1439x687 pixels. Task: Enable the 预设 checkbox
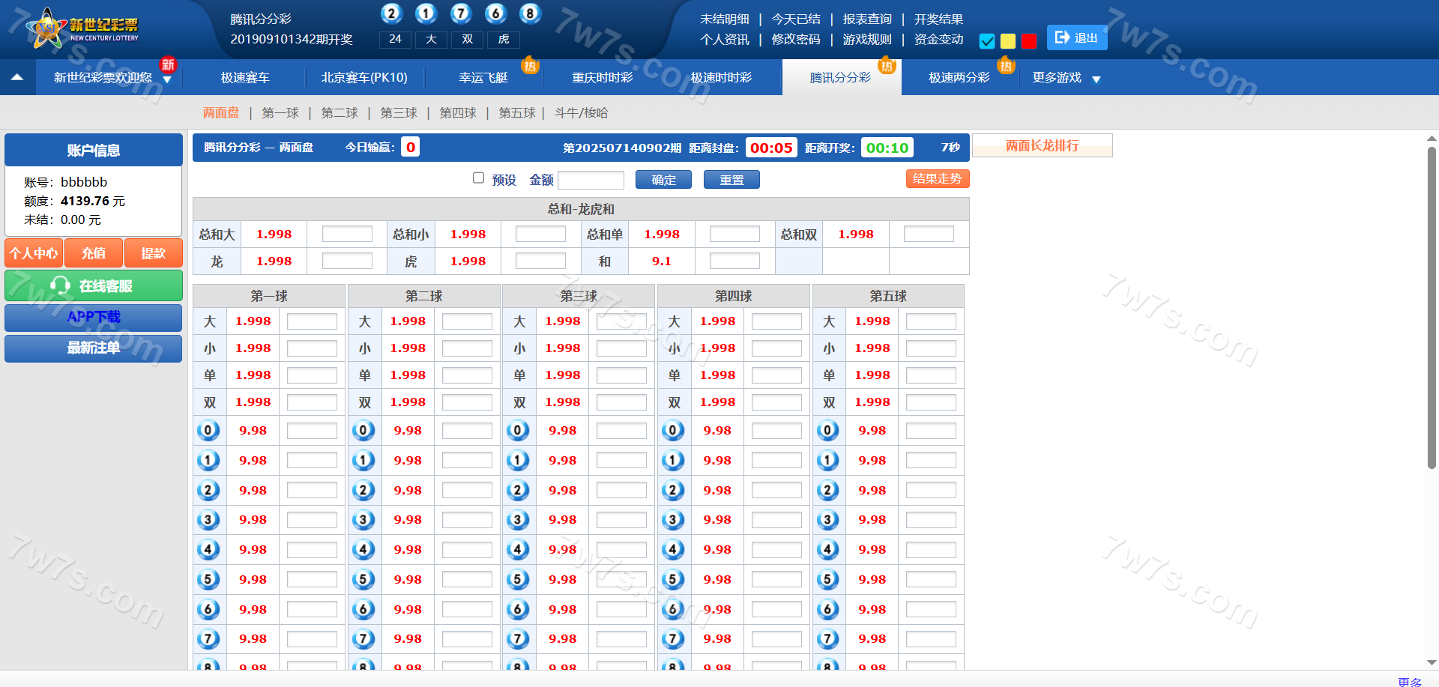[478, 178]
